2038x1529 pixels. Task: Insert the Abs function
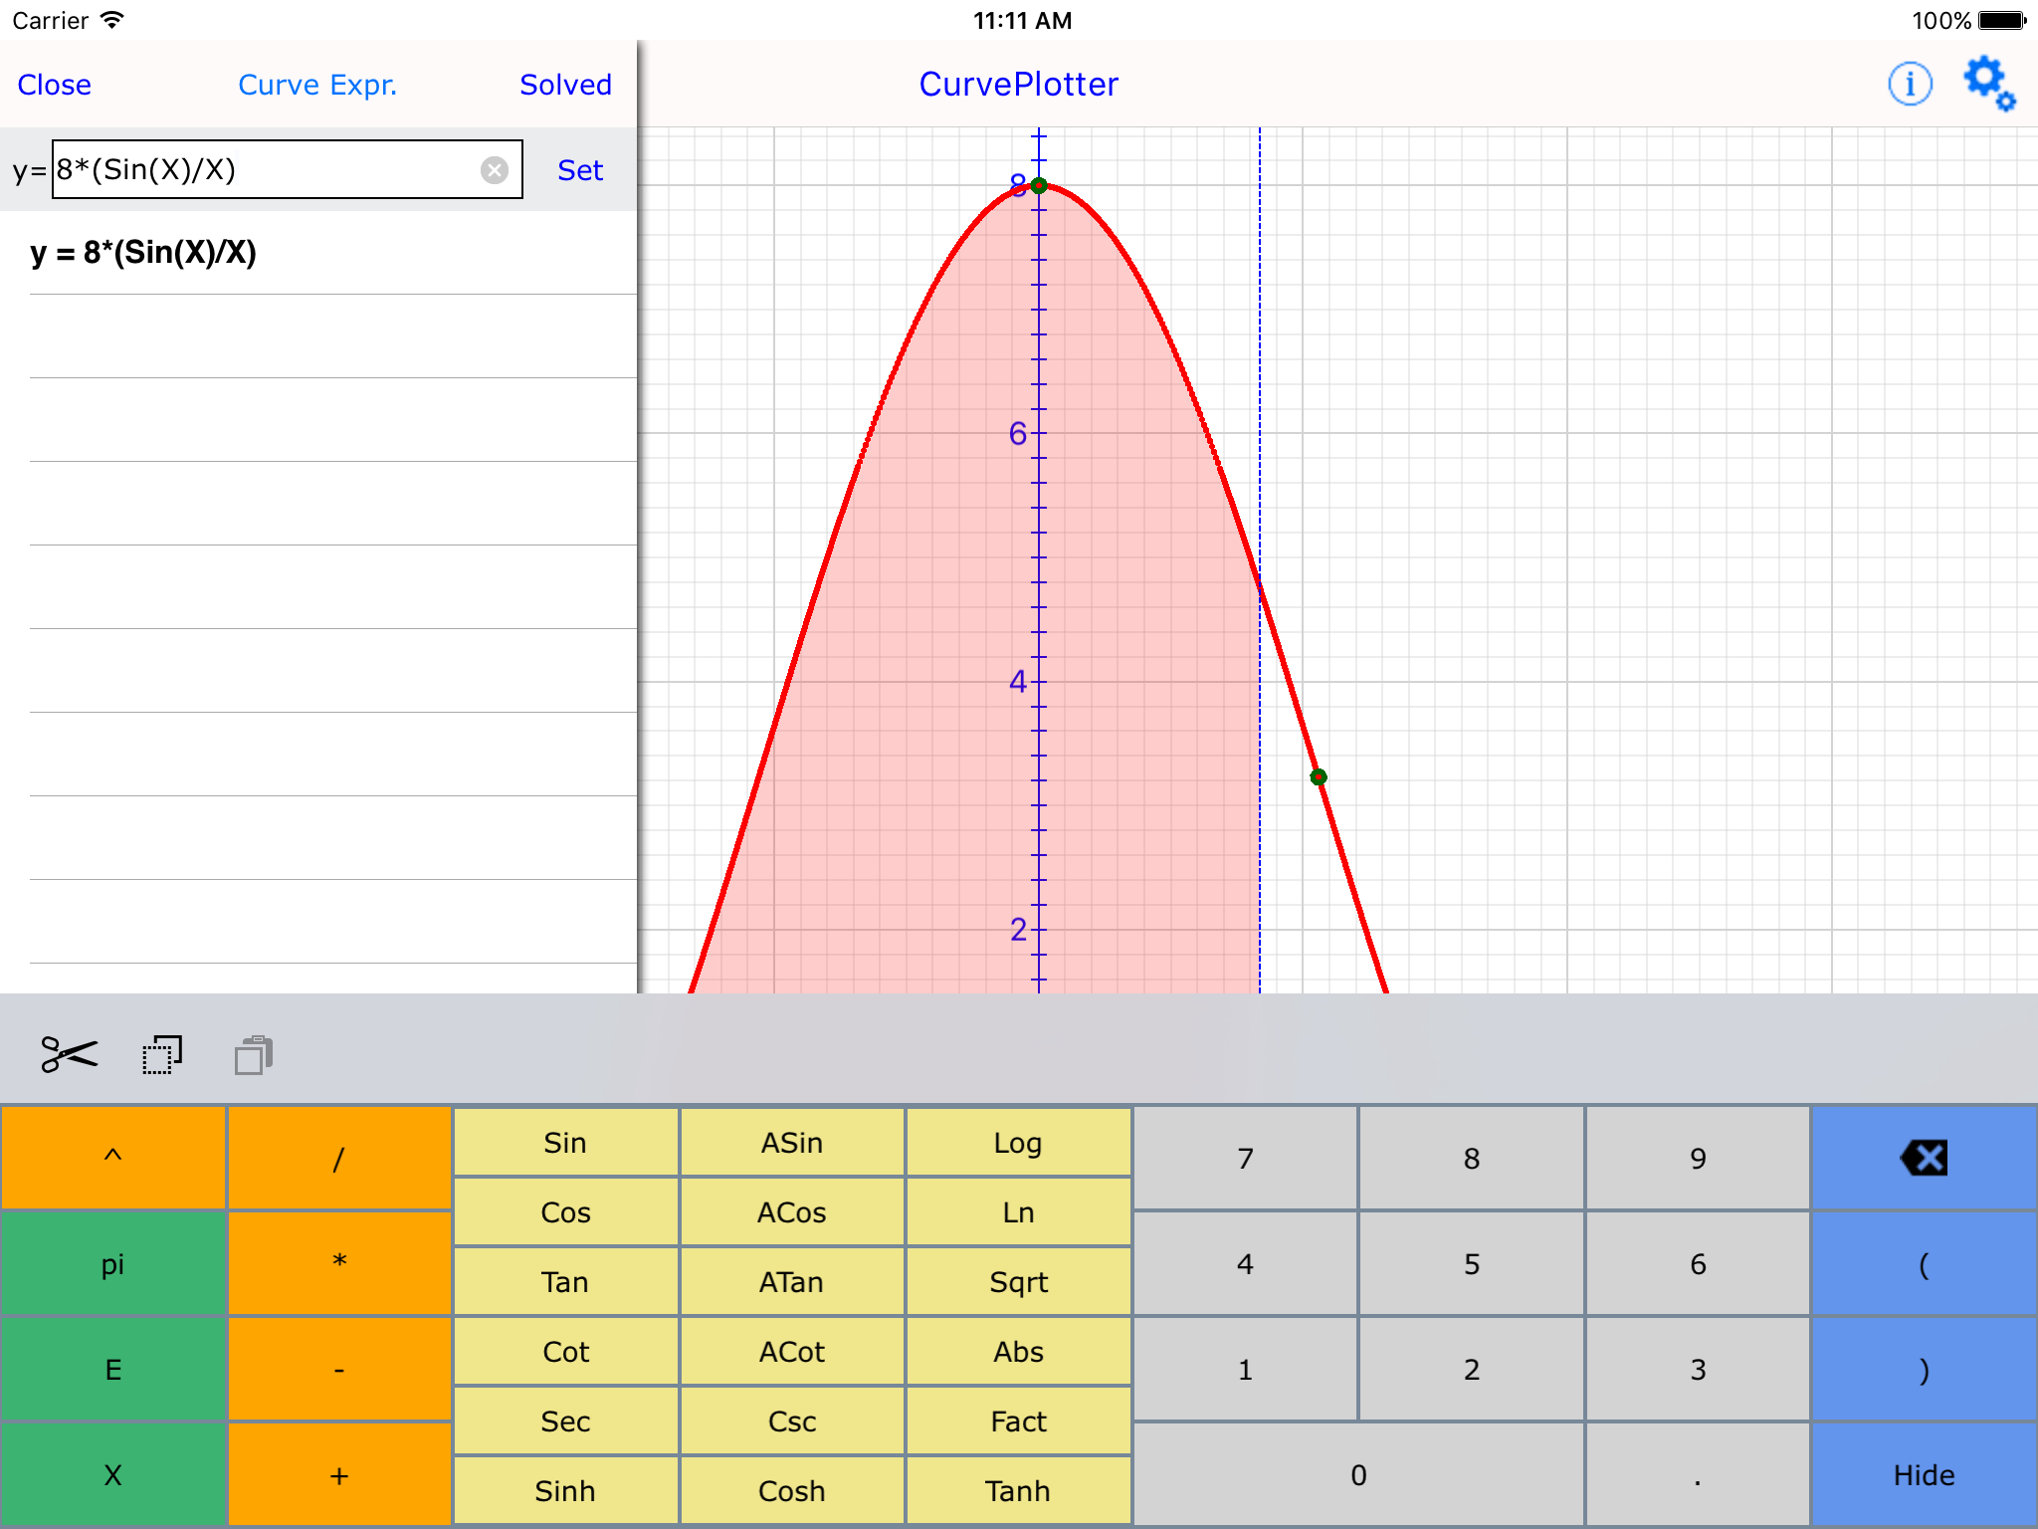[1019, 1352]
